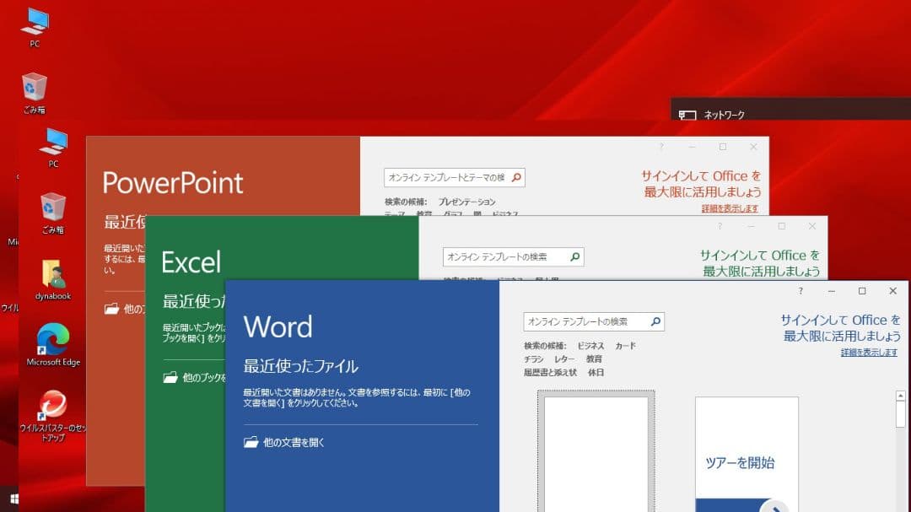
Task: Open 他の文書を開く in the Word start screen
Action: pos(291,442)
